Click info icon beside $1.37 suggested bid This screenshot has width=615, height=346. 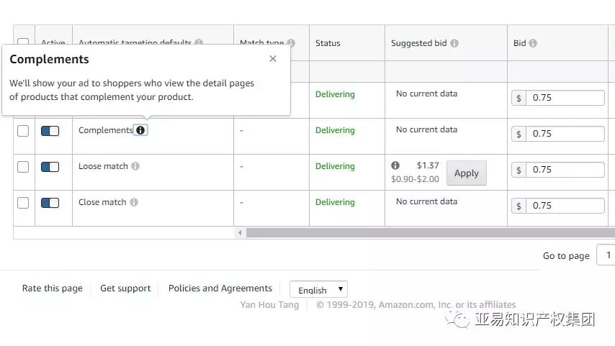[395, 165]
